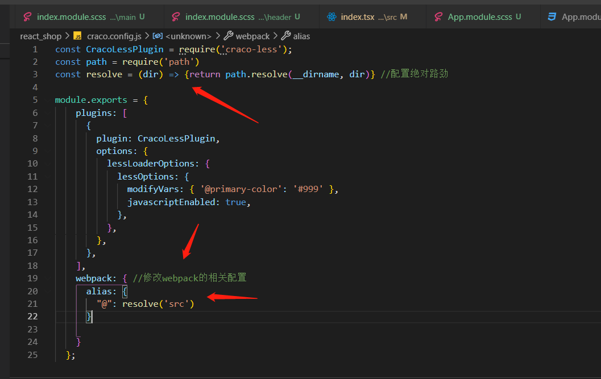Screen dimensions: 601x379
Task: Click the webpack key on line 19
Action: coord(93,278)
